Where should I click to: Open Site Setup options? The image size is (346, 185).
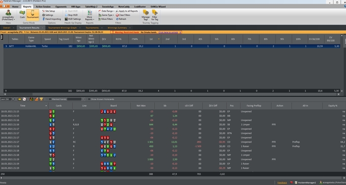(x=48, y=11)
